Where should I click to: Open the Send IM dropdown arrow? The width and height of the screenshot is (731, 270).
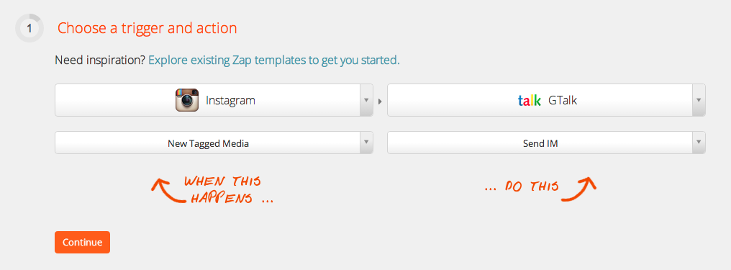699,143
